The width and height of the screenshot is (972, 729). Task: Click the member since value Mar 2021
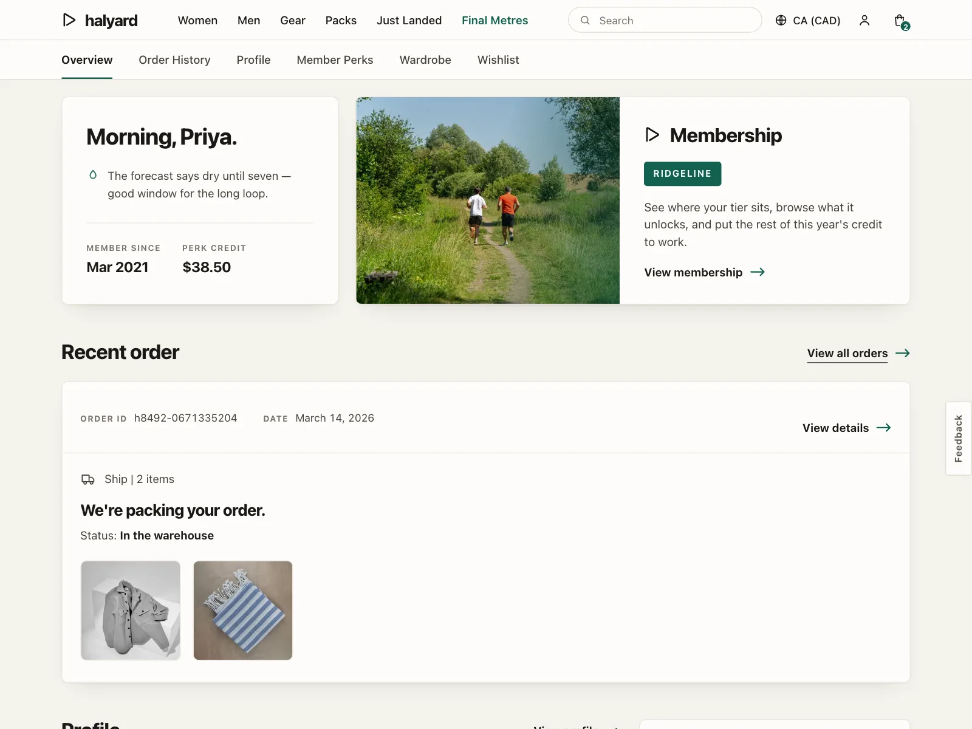click(117, 267)
